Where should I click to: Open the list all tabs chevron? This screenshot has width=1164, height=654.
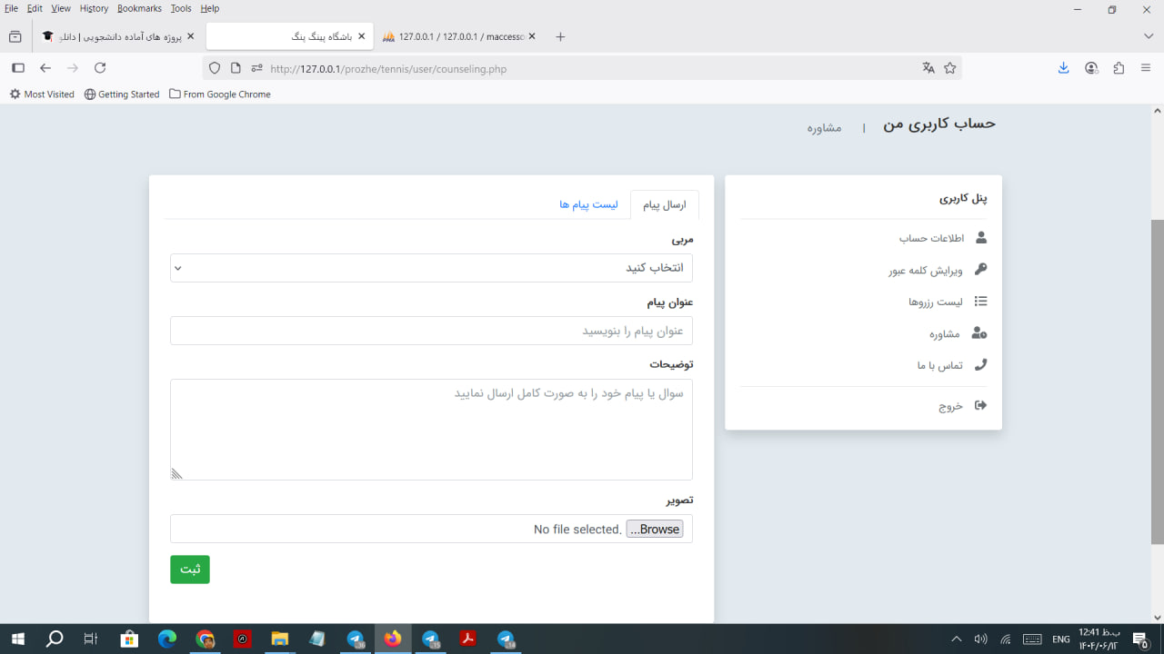point(1149,36)
